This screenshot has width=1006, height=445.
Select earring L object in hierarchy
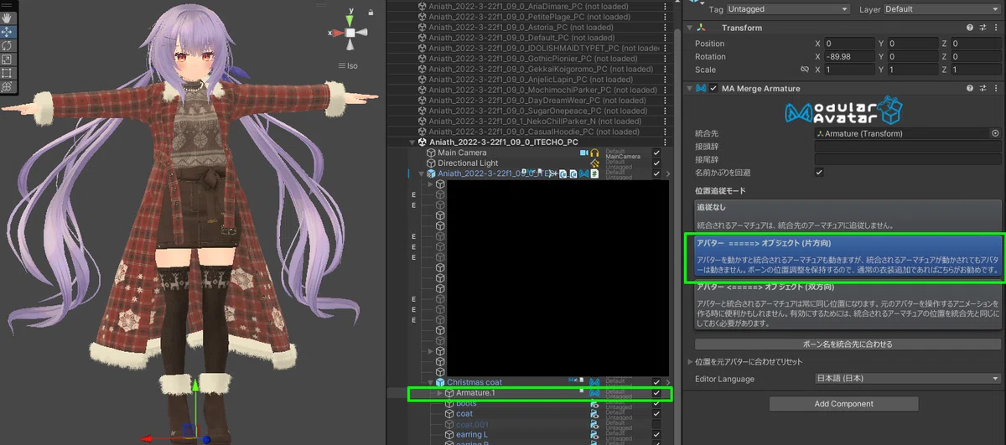coord(472,434)
